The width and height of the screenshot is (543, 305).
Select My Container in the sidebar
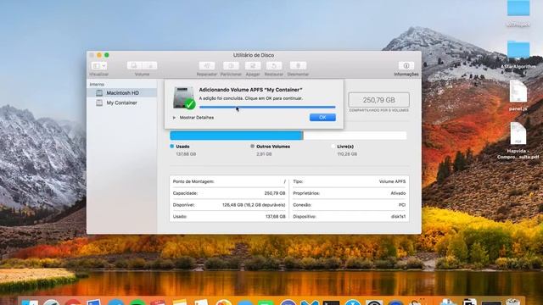pyautogui.click(x=122, y=103)
